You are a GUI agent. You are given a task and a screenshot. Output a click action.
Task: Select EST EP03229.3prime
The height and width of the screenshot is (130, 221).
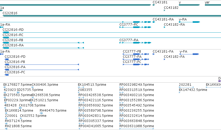click(17, 100)
